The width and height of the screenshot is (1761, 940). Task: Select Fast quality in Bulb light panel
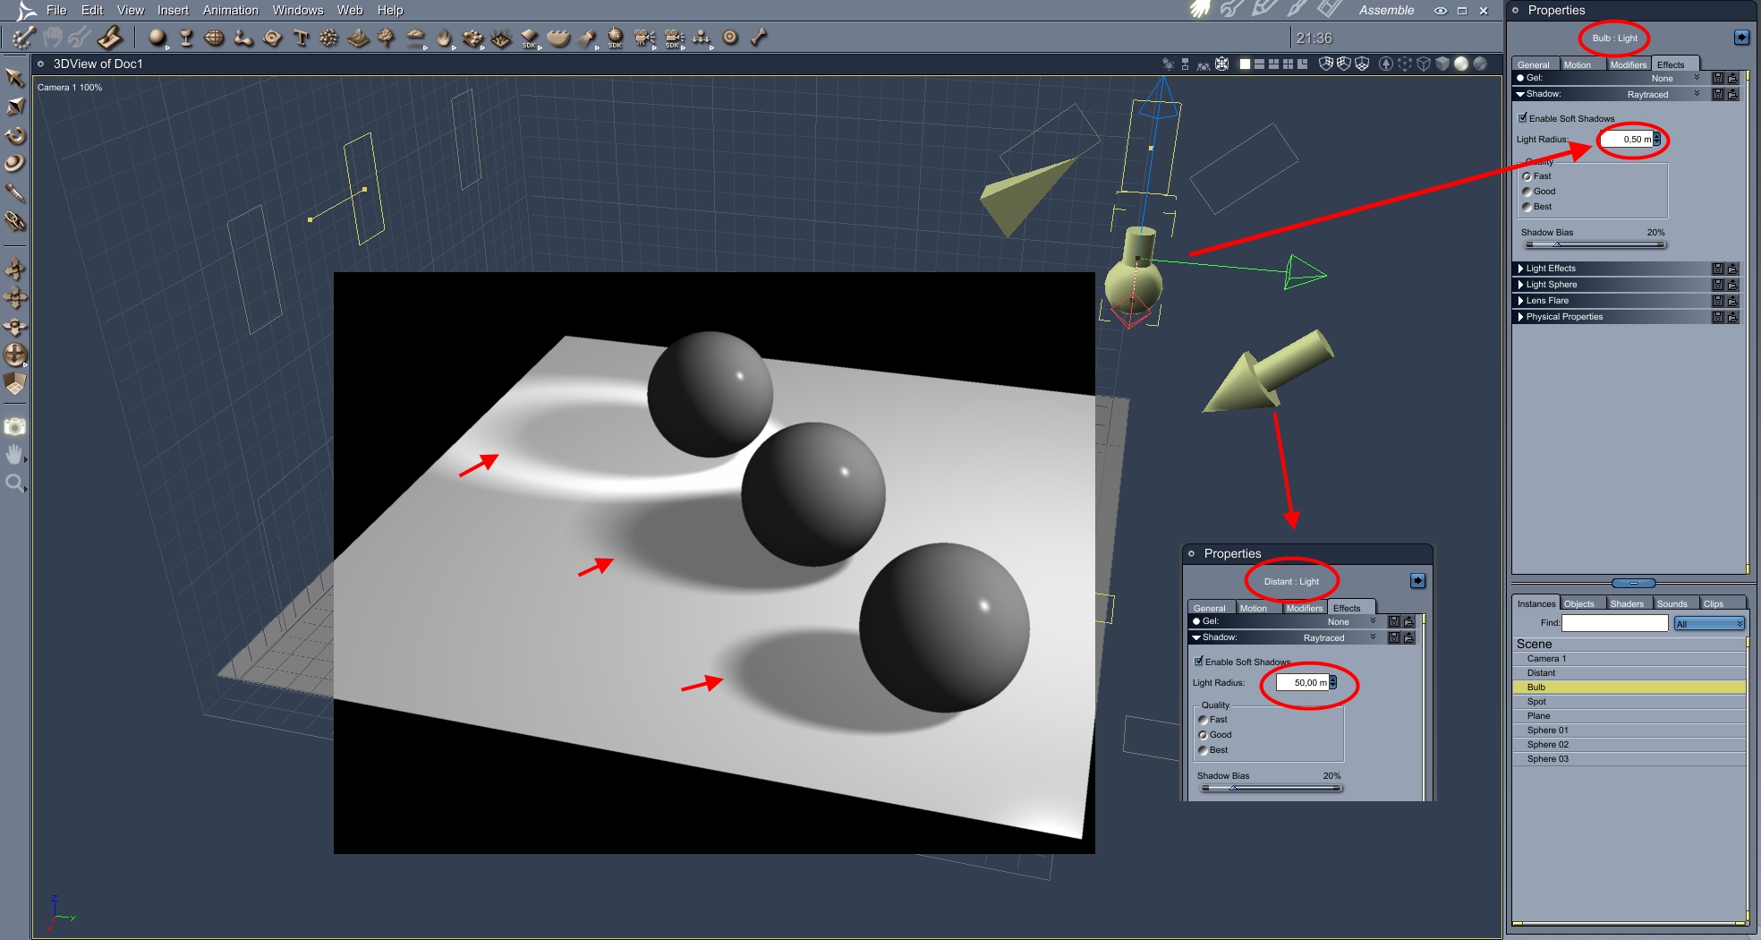[x=1527, y=176]
